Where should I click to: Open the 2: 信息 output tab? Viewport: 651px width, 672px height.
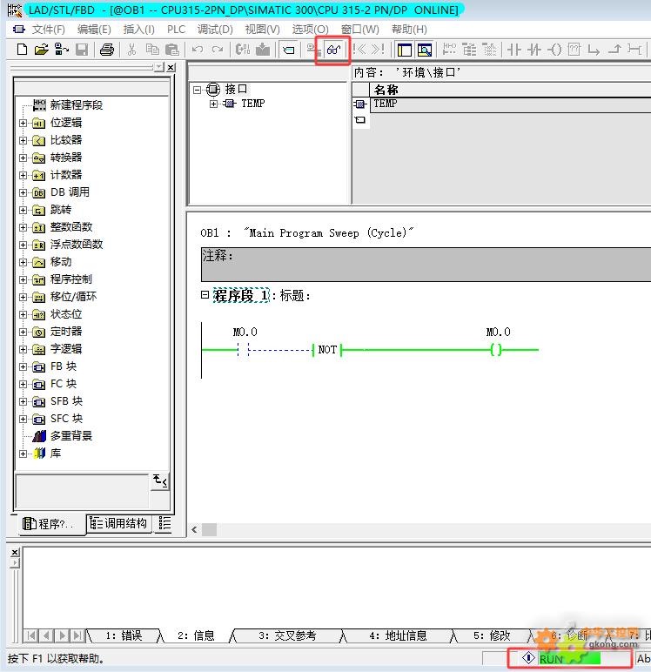pyautogui.click(x=196, y=635)
